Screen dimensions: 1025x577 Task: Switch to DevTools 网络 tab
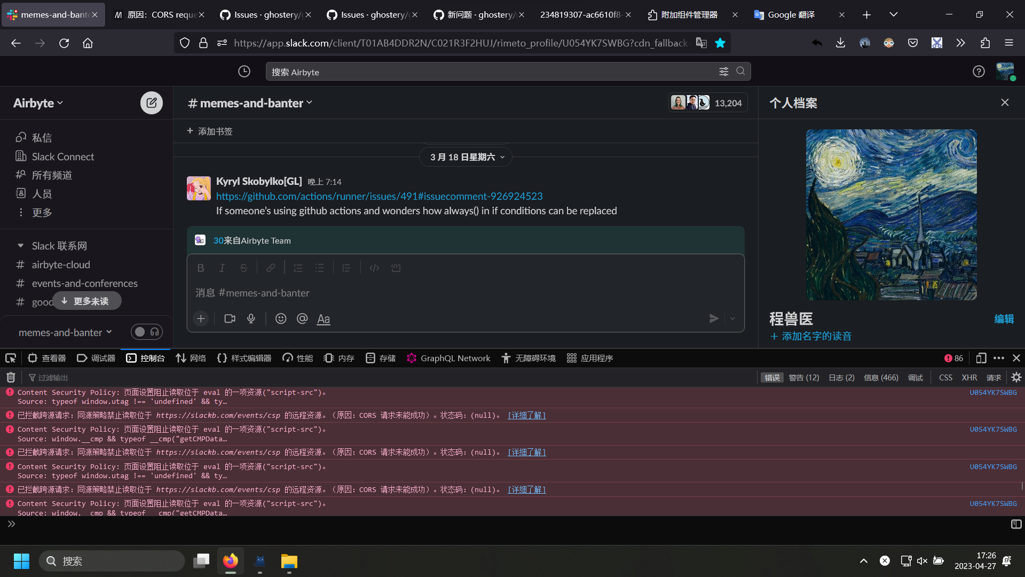pos(191,358)
